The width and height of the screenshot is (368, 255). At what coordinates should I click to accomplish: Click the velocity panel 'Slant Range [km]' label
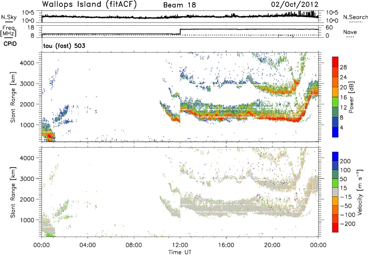(13, 192)
